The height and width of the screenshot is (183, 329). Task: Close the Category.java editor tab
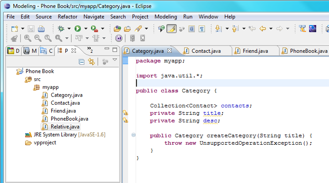[x=170, y=51]
